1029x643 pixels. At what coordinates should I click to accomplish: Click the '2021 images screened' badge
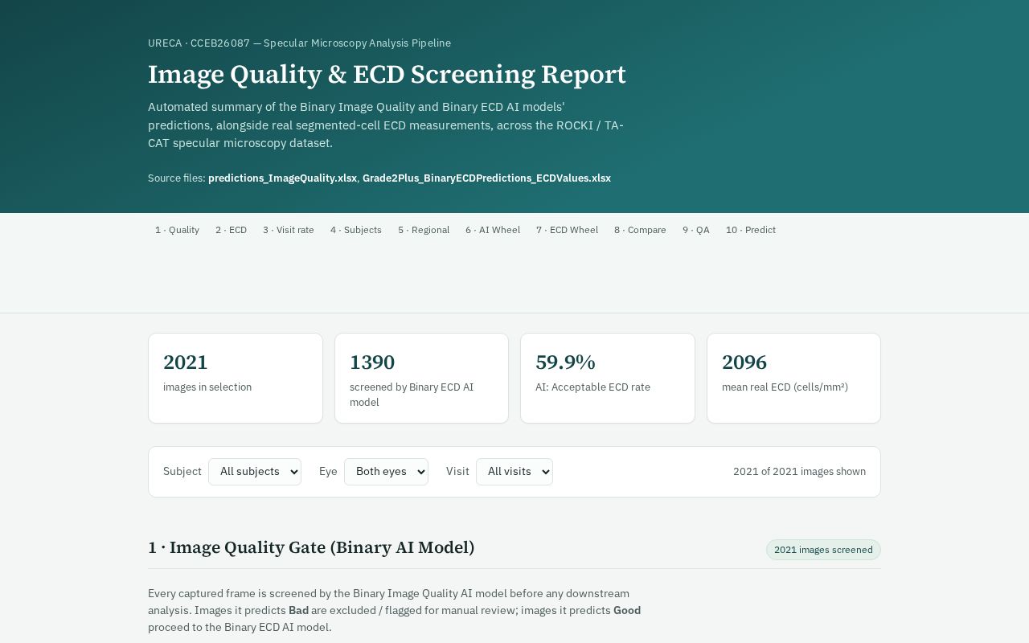click(823, 550)
